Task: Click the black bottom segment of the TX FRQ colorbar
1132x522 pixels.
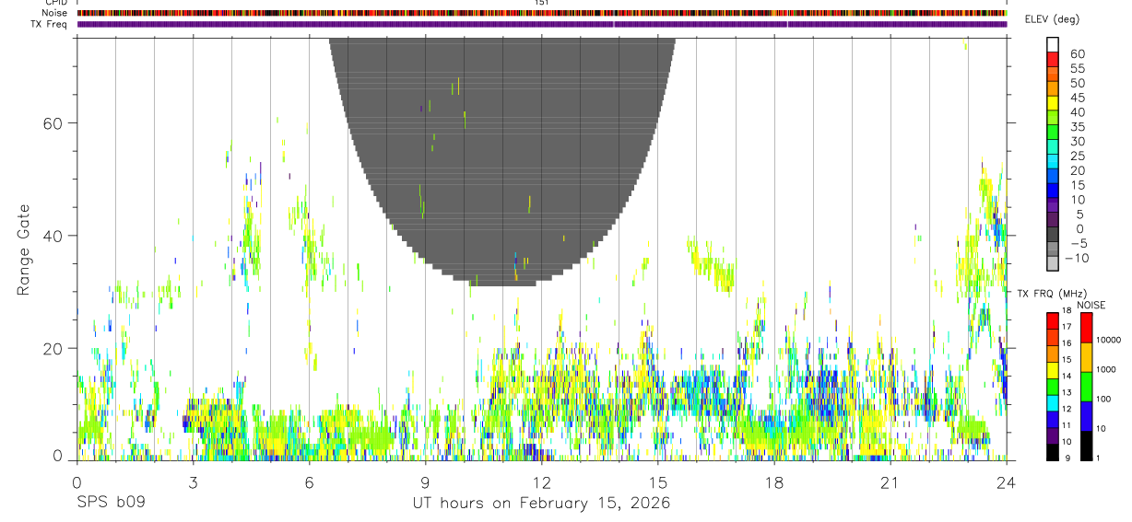Action: pyautogui.click(x=1053, y=452)
